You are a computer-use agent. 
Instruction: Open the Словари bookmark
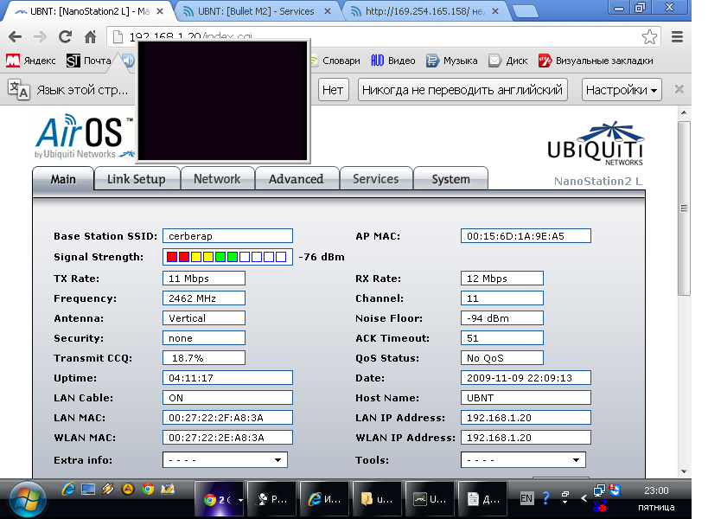(336, 61)
